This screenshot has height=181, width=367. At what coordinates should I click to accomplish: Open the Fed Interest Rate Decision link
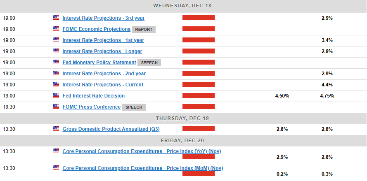94,96
